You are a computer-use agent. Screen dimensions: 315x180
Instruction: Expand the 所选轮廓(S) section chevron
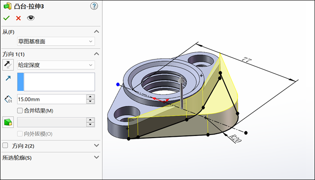point(97,157)
